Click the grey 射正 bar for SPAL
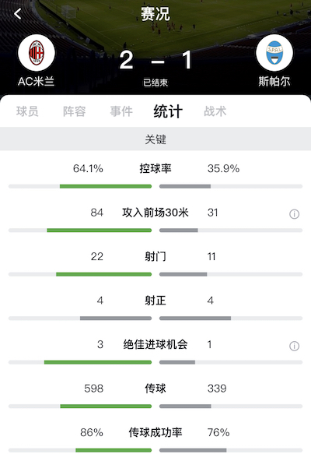This screenshot has width=311, height=454. 195,319
